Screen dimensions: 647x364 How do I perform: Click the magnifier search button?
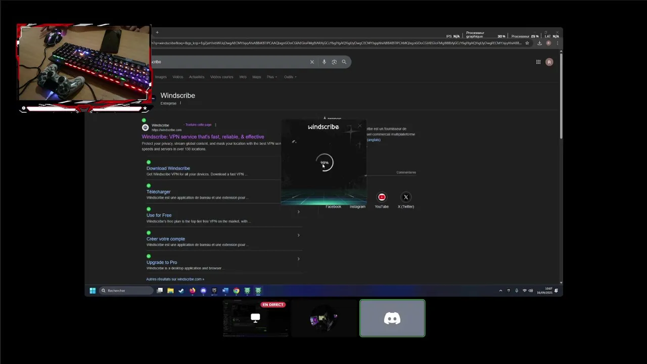click(x=344, y=62)
